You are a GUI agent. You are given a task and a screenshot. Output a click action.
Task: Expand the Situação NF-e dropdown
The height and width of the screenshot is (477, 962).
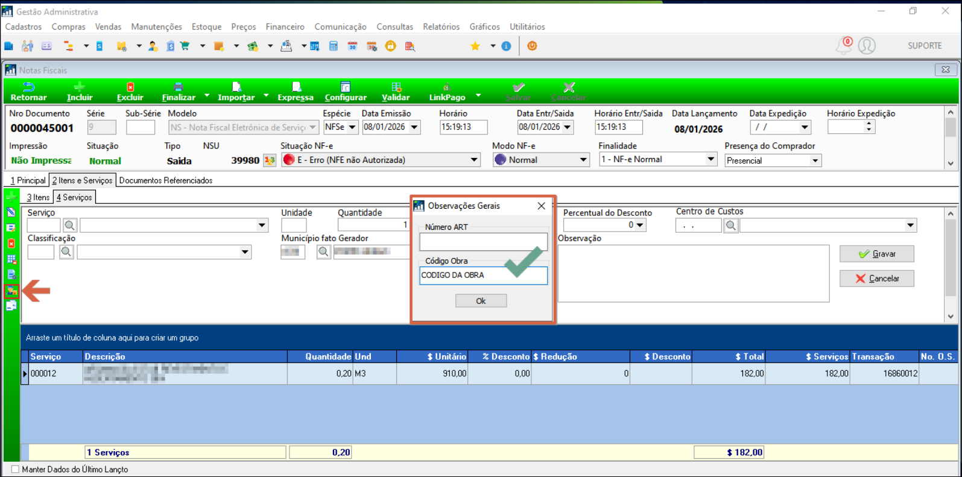[474, 160]
